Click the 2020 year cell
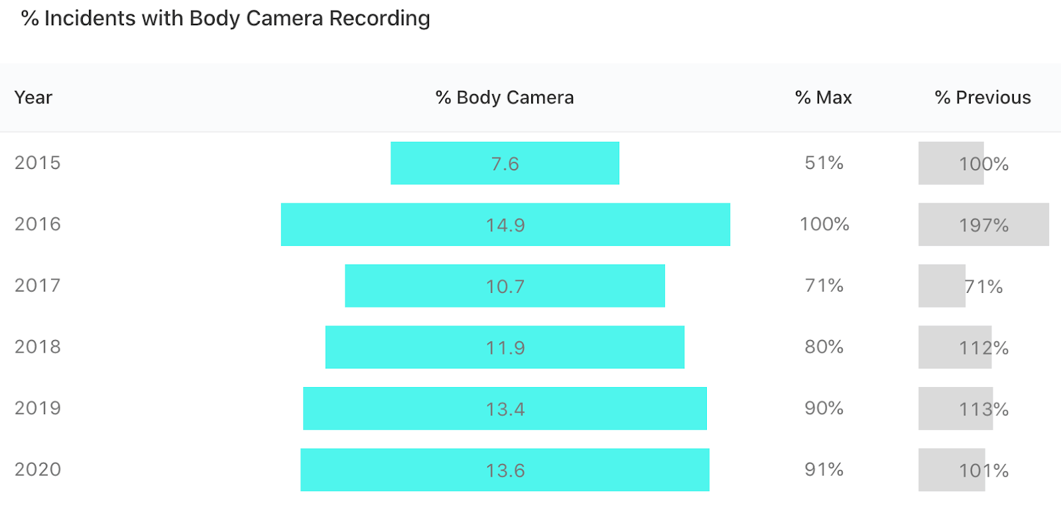 coord(38,469)
